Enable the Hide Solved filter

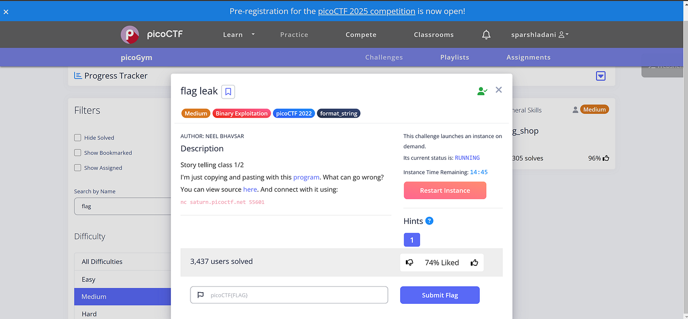78,138
